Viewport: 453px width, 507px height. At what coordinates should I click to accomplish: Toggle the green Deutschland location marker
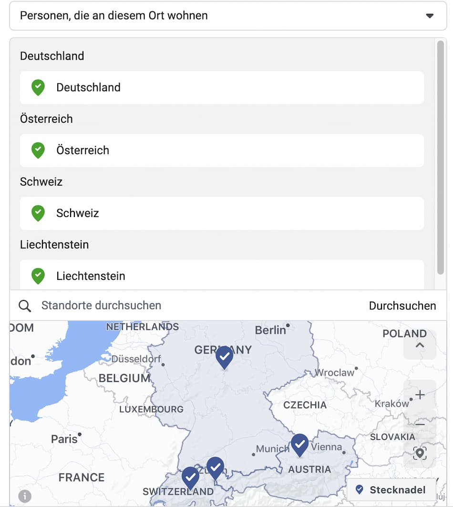pyautogui.click(x=38, y=88)
